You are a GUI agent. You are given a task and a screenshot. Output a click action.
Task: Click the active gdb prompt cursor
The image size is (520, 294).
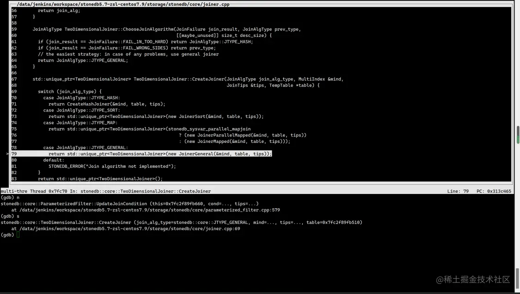[x=18, y=235]
